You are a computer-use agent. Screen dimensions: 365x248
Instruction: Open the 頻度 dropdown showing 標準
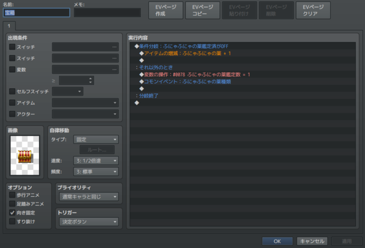[x=96, y=172]
